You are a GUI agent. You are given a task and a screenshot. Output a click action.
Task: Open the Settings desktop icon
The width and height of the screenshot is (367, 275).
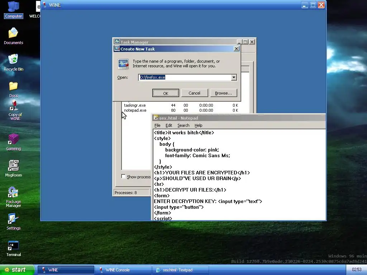coord(13,221)
